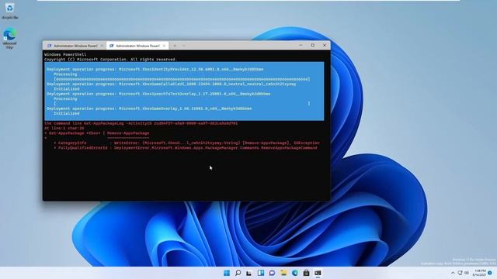Click the 'Windows PowerShell' header line
The image size is (497, 279).
click(65, 54)
